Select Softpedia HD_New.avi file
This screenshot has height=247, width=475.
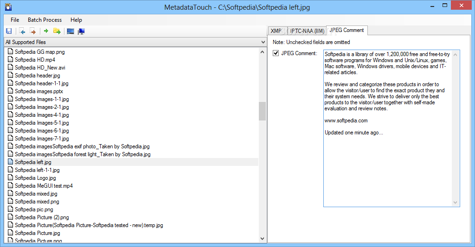point(40,68)
